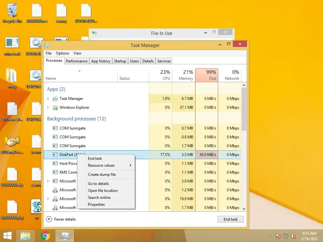
Task: Select the 00000000.eky file icon
Action: (x=12, y=177)
